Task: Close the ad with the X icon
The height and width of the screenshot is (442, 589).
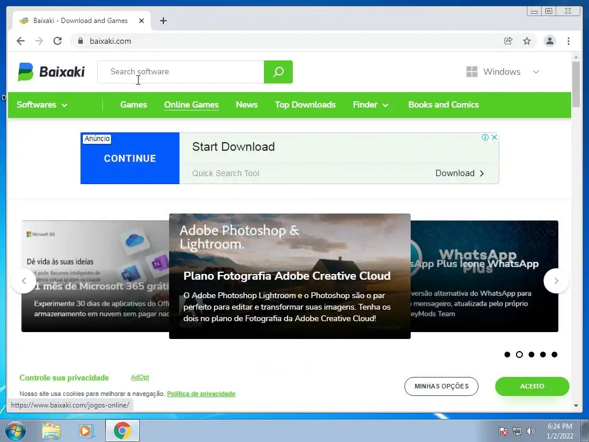Action: click(x=494, y=137)
